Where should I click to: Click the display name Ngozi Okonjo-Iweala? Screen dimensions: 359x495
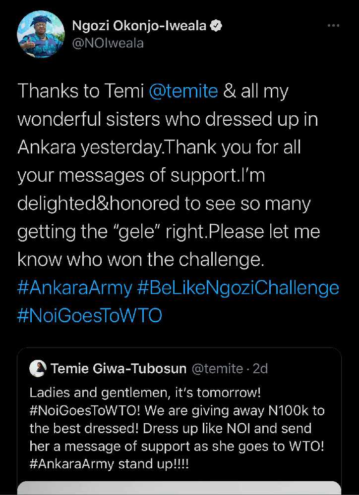tap(139, 26)
